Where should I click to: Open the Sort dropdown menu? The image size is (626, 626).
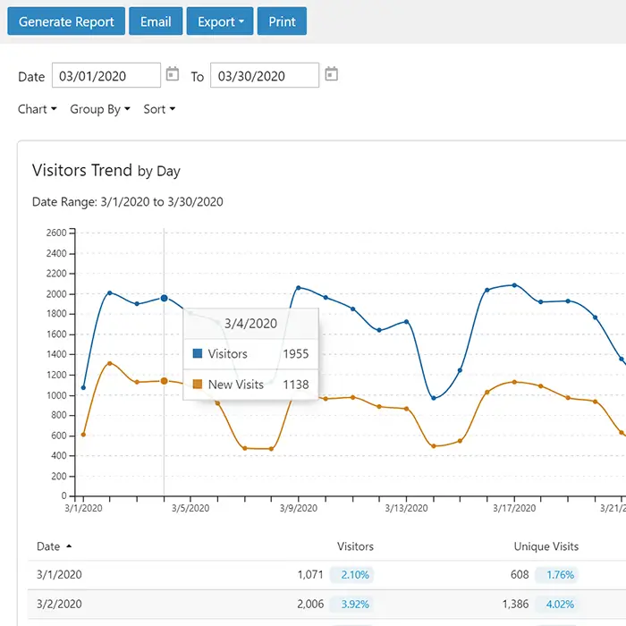point(159,109)
